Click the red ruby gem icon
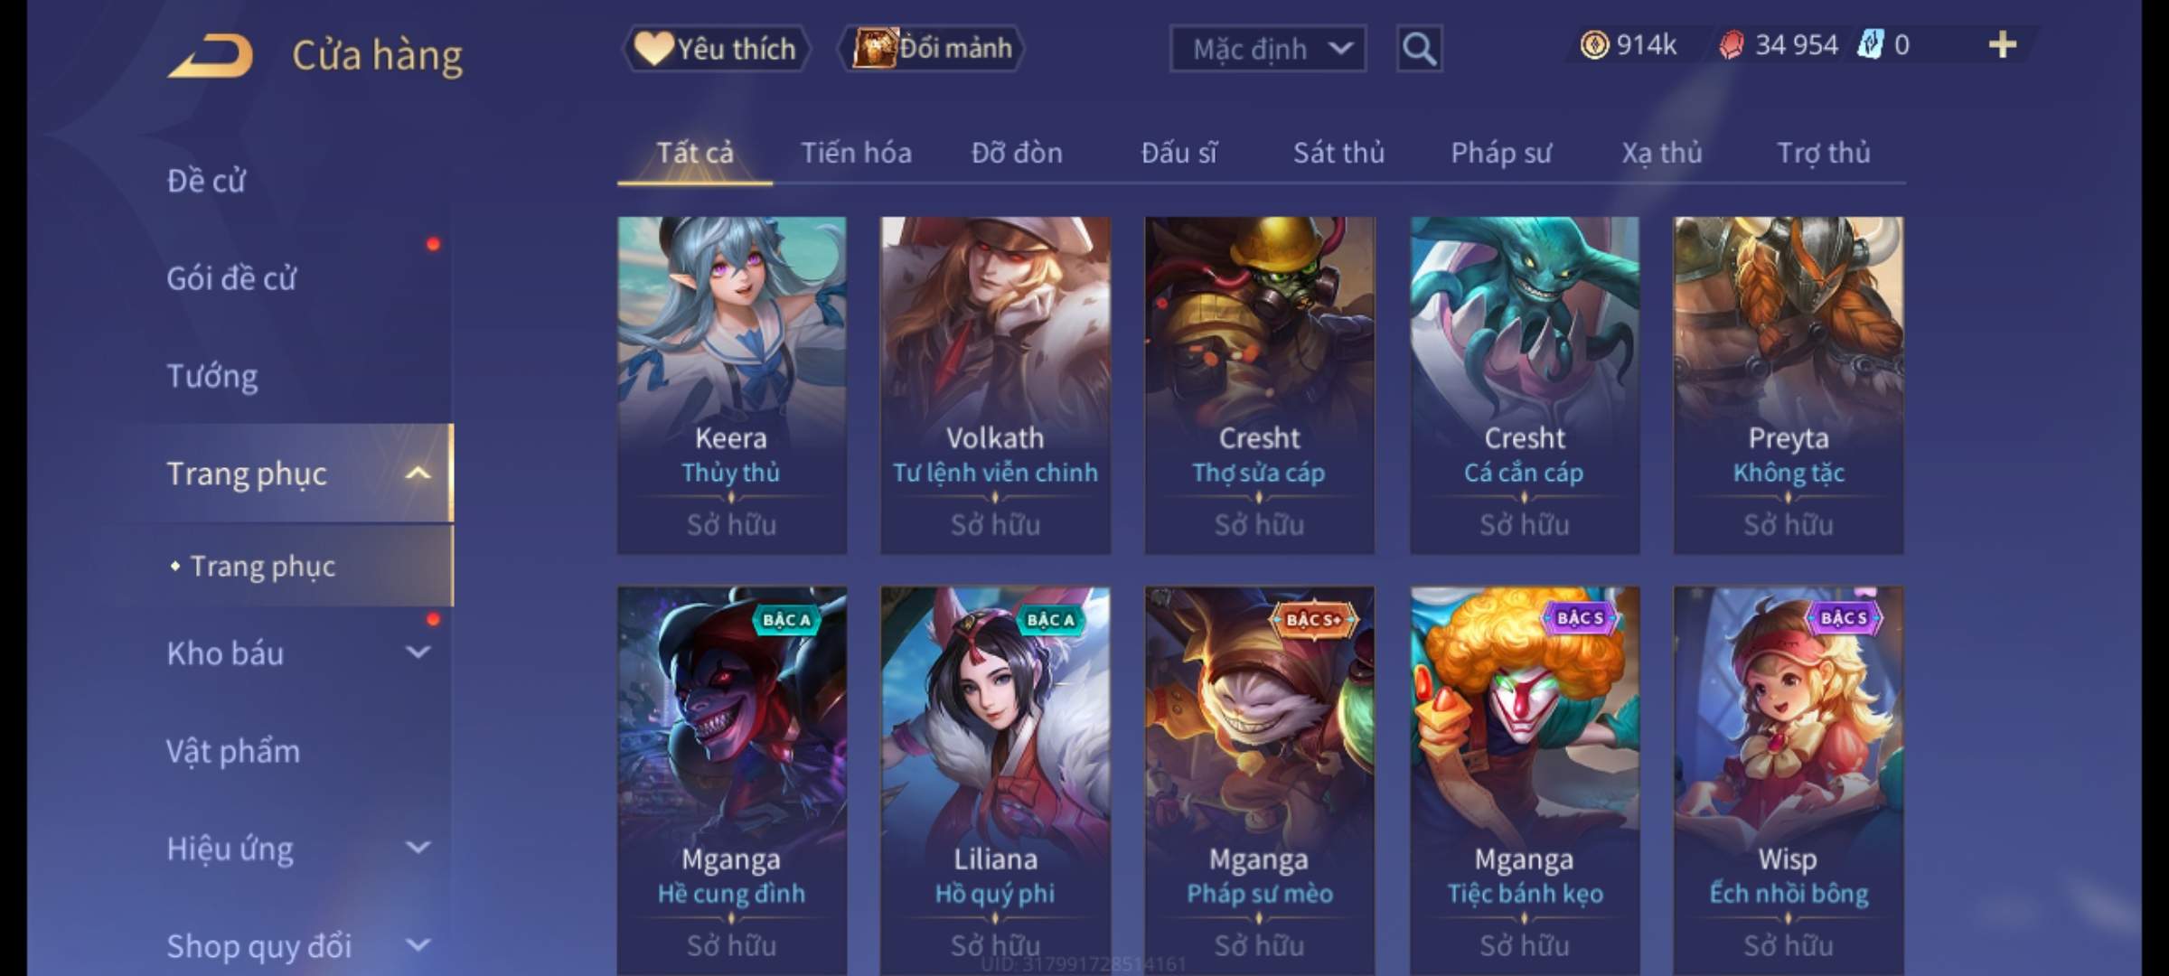Screen dimensions: 2169x976 coord(1731,45)
